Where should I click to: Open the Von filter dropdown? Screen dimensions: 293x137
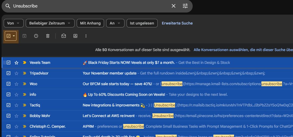point(14,23)
